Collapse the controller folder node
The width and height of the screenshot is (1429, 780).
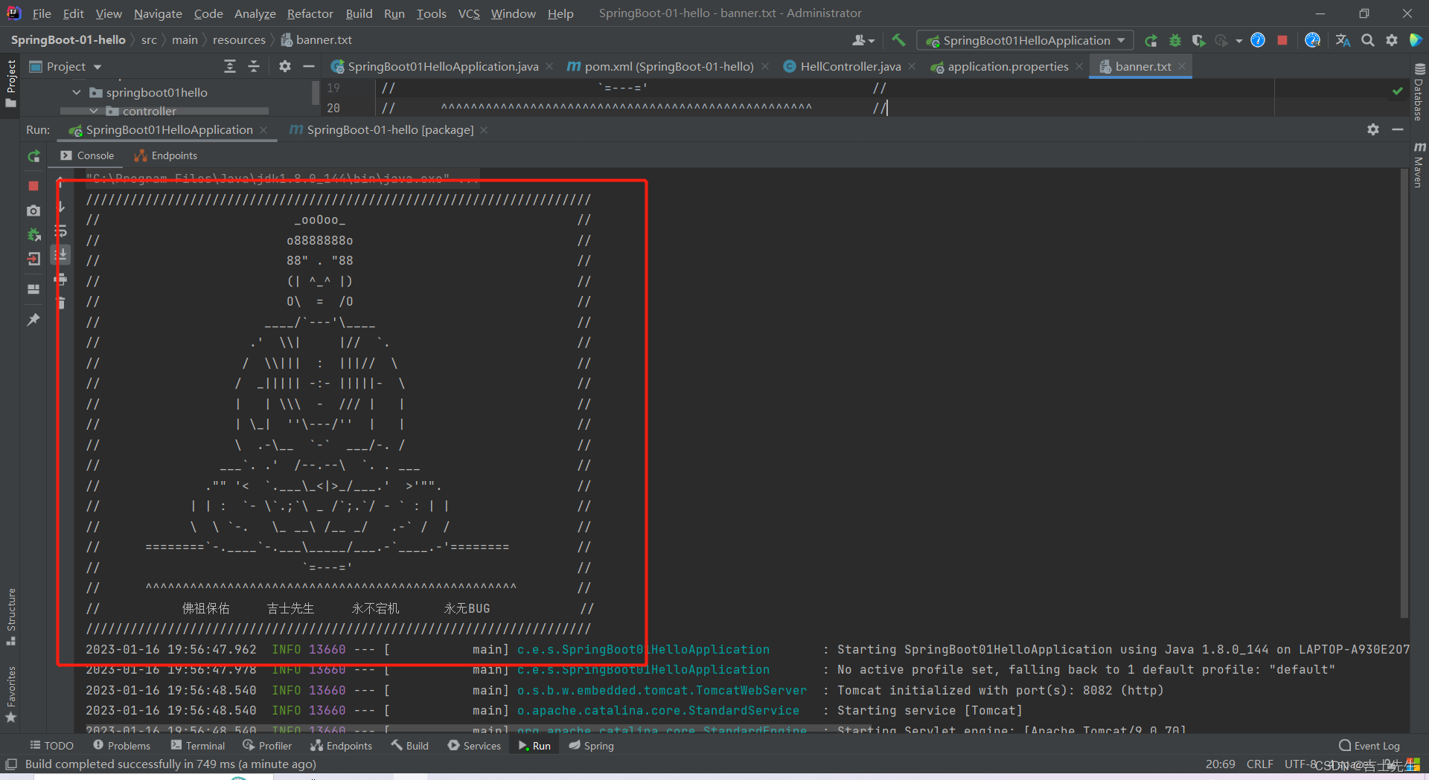point(93,111)
